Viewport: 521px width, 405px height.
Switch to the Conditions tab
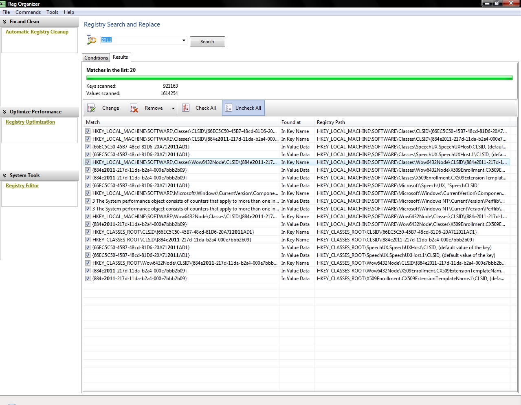[96, 58]
